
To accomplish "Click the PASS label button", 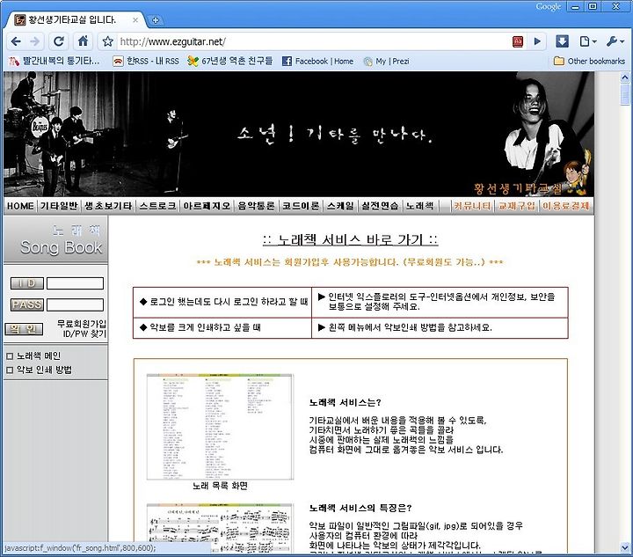I will 27,304.
